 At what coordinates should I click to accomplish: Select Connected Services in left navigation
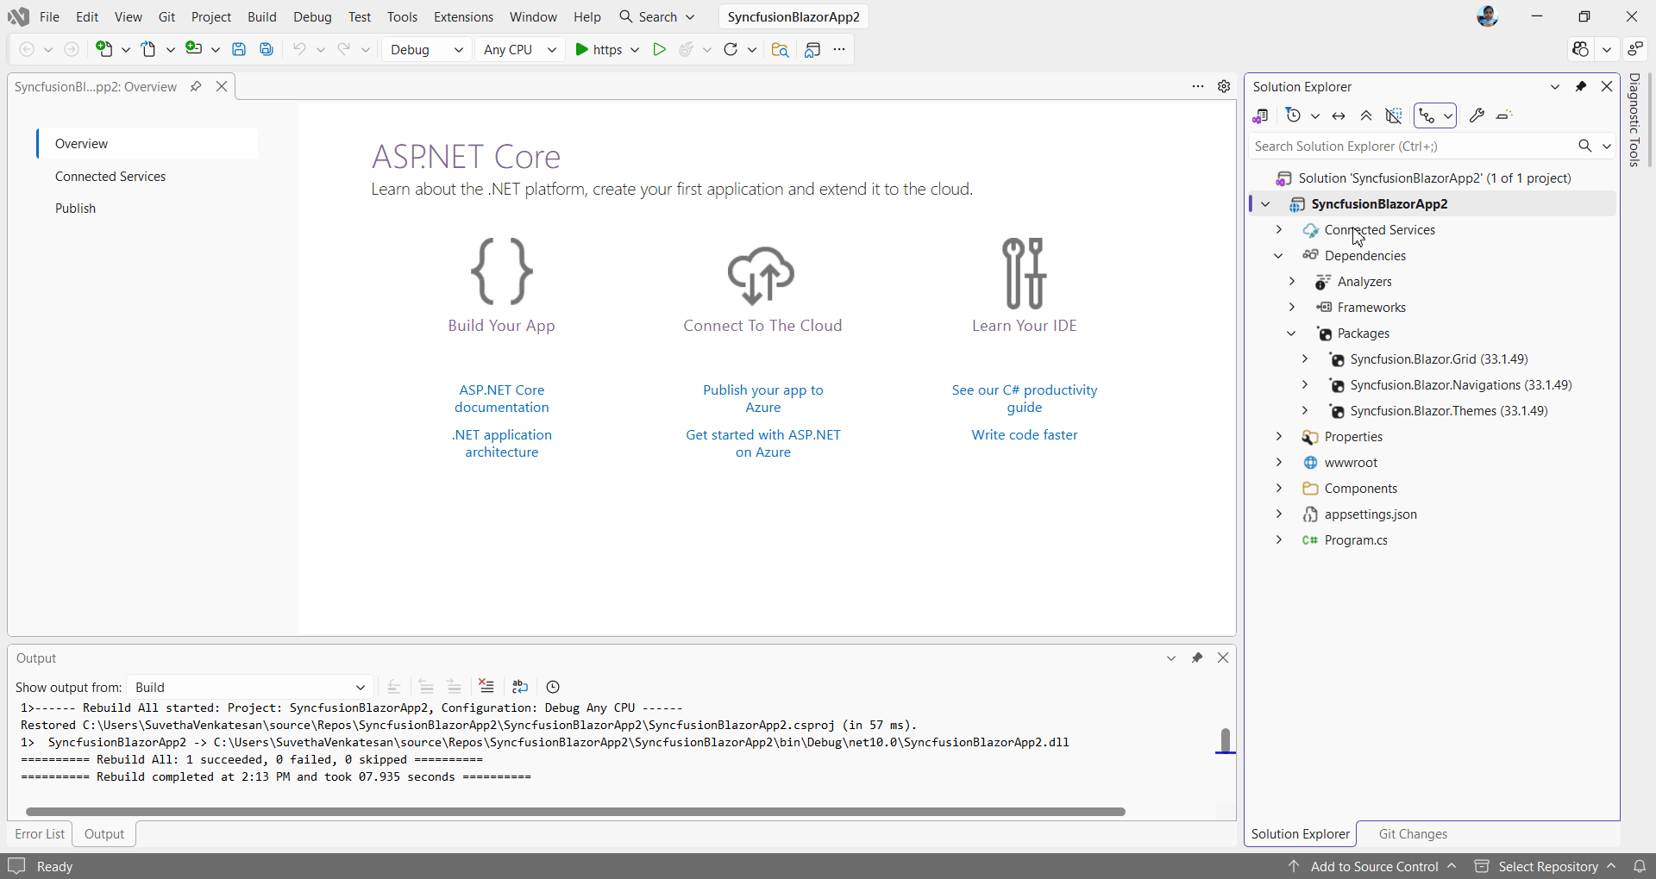110,176
